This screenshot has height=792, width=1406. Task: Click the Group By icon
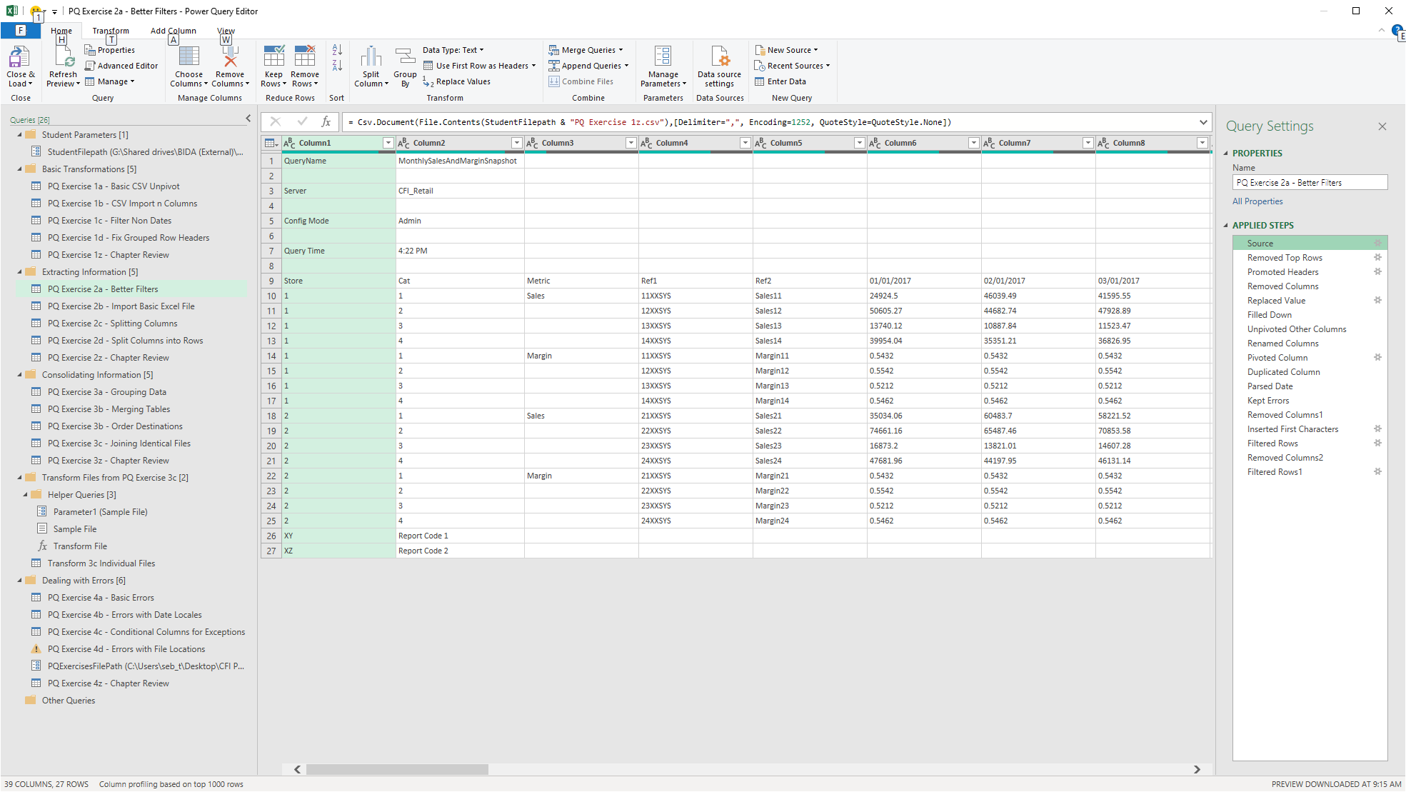(405, 58)
